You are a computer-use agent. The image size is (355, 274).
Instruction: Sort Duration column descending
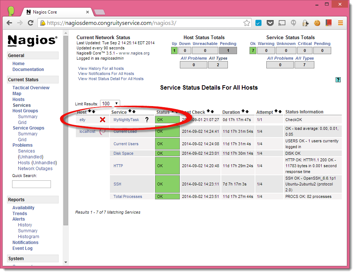[x=247, y=112]
